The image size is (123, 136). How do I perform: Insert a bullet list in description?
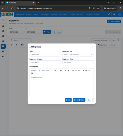click(x=76, y=70)
